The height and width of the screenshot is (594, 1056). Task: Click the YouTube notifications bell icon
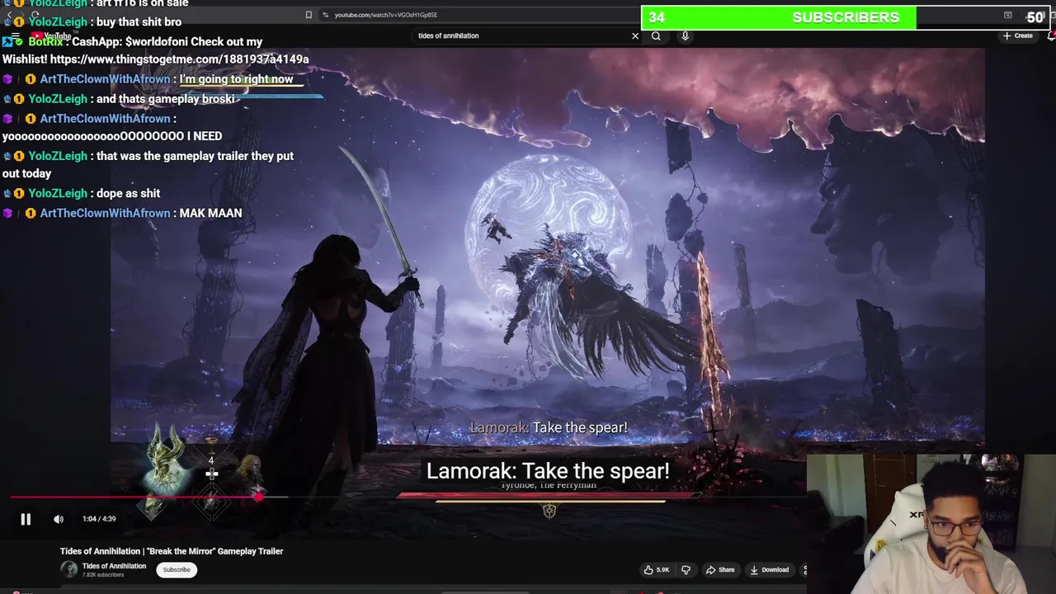1051,35
